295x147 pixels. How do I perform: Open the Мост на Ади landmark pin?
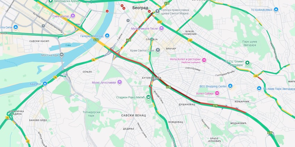coord(61,55)
